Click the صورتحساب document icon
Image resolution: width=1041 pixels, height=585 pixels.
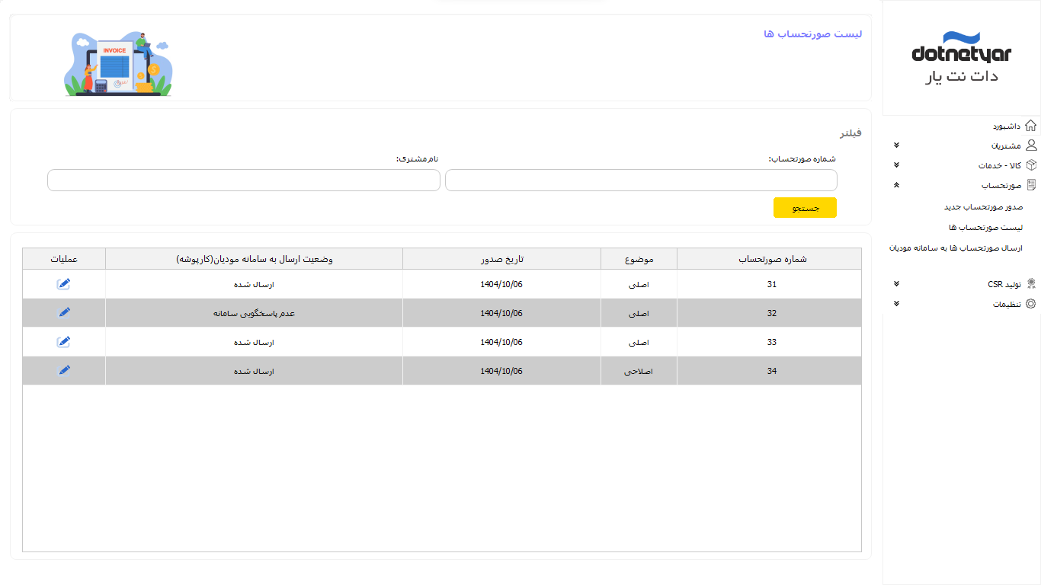pos(1031,185)
